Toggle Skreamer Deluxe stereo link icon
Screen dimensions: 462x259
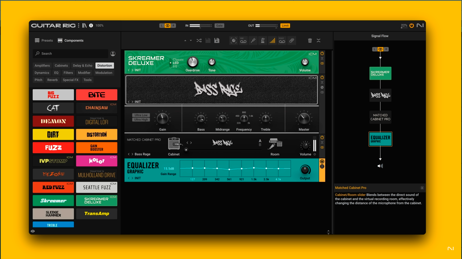pos(322,63)
